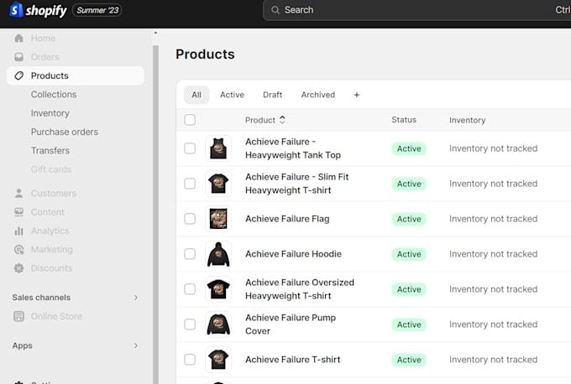Click the Products tag icon

coord(19,75)
